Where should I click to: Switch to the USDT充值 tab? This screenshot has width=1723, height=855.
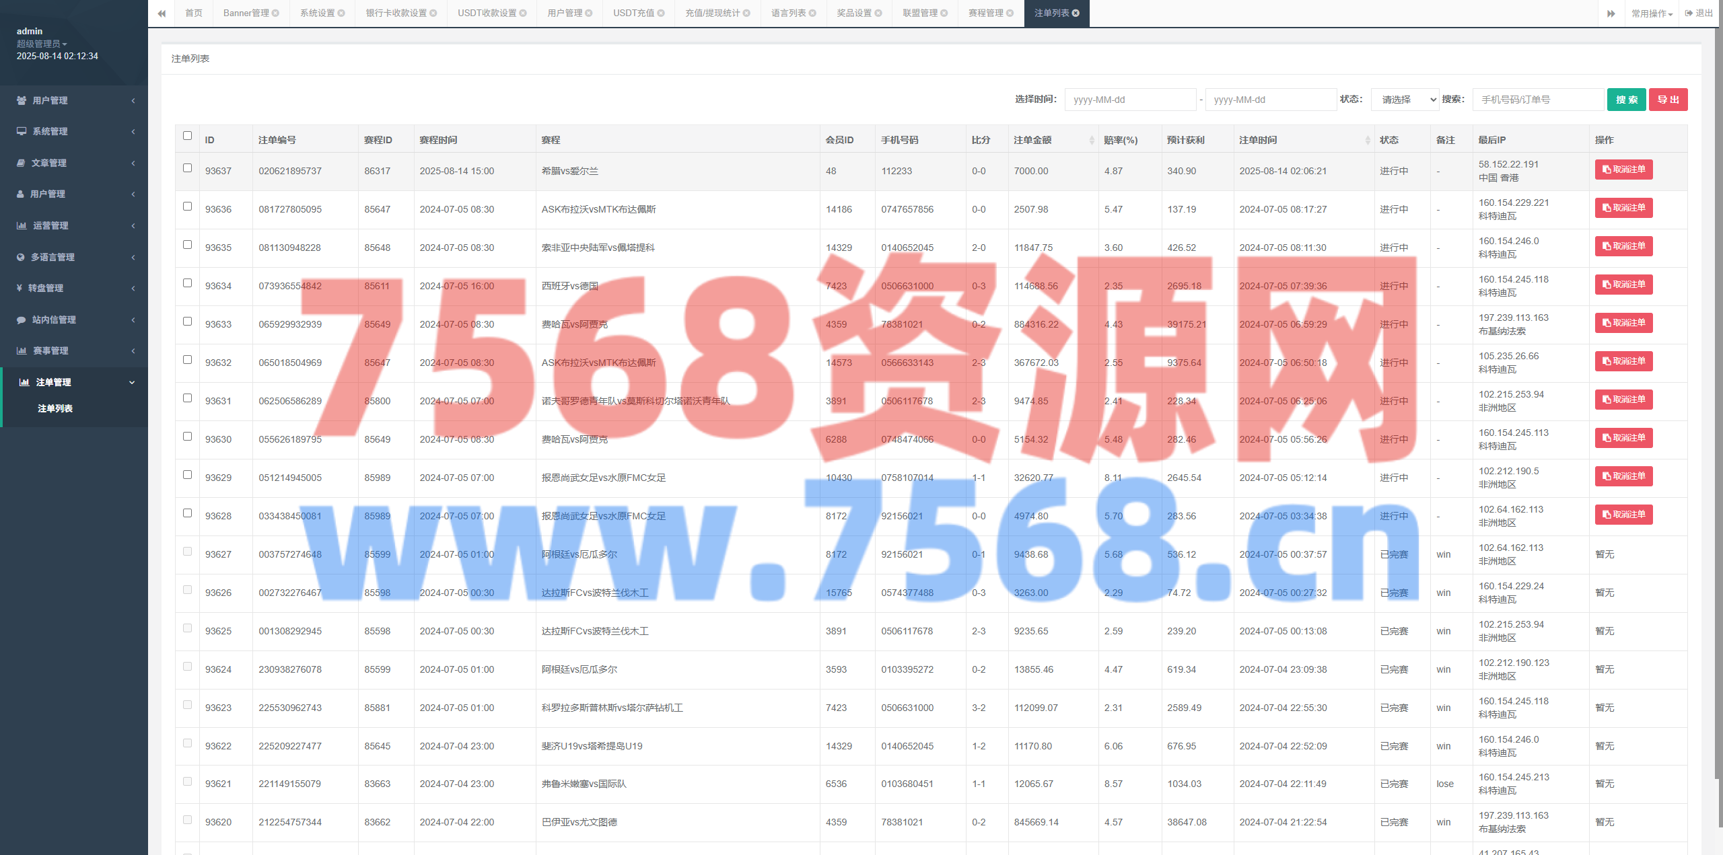click(x=633, y=13)
